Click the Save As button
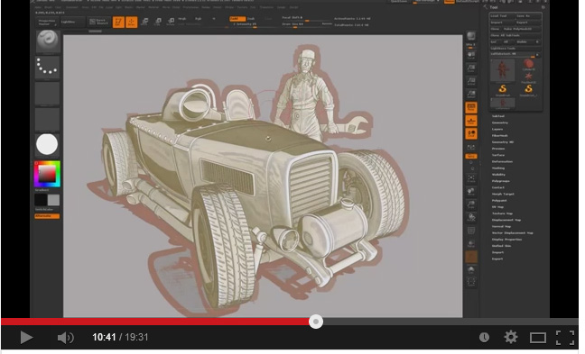 pos(528,16)
